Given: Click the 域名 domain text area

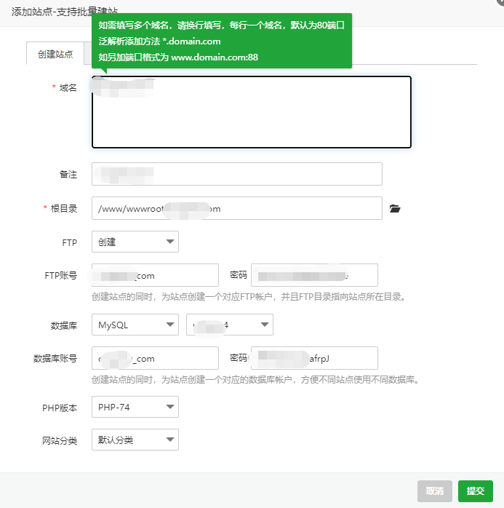Looking at the screenshot, I should click(251, 112).
